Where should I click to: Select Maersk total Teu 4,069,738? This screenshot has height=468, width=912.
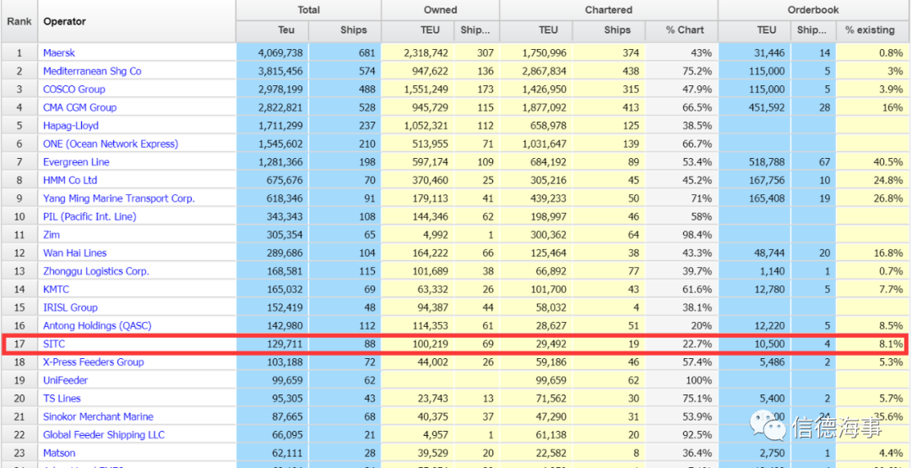click(x=280, y=53)
